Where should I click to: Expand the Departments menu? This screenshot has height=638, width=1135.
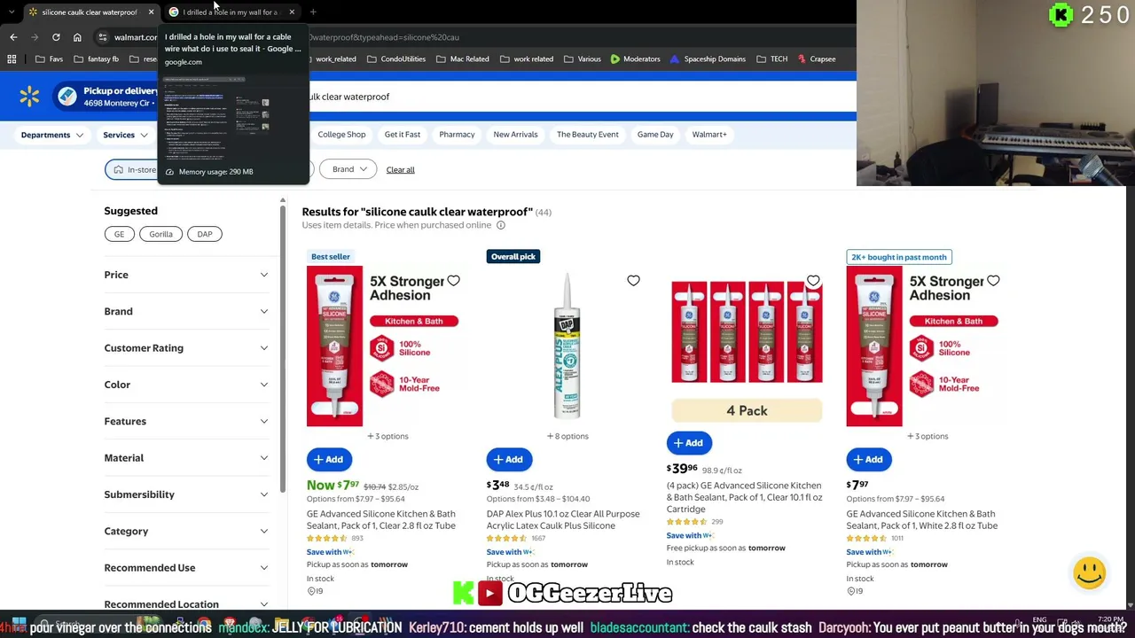52,135
